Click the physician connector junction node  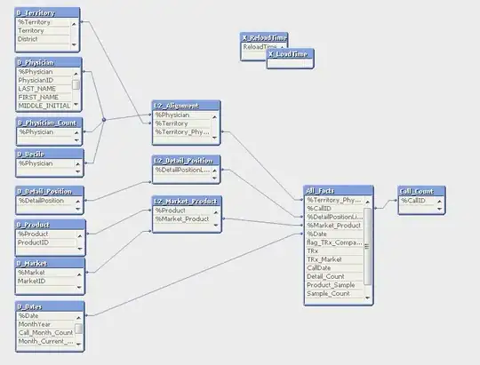click(104, 120)
